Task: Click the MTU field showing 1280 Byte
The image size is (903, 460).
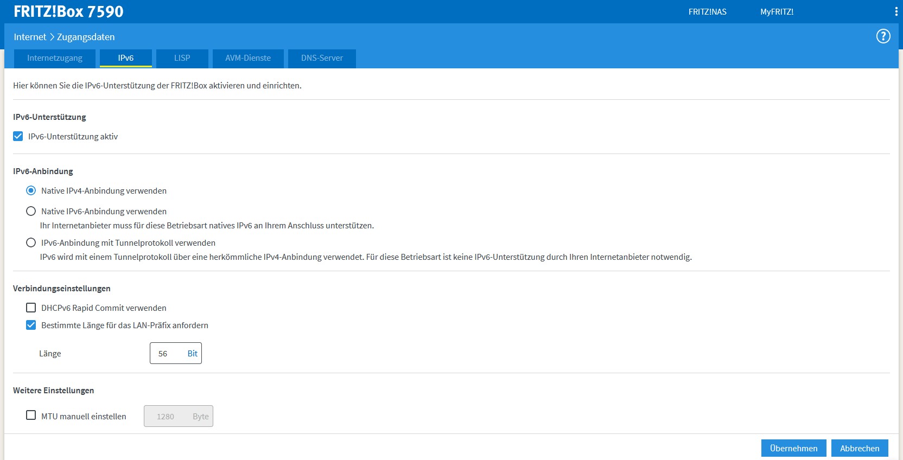Action: pyautogui.click(x=179, y=416)
